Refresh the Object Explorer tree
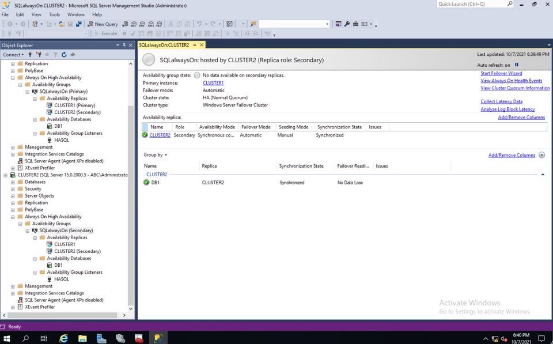 click(64, 55)
